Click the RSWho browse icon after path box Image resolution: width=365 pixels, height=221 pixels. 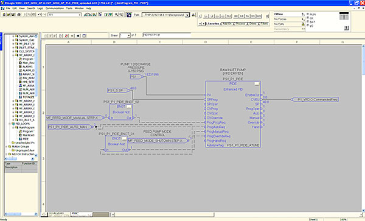(193, 15)
